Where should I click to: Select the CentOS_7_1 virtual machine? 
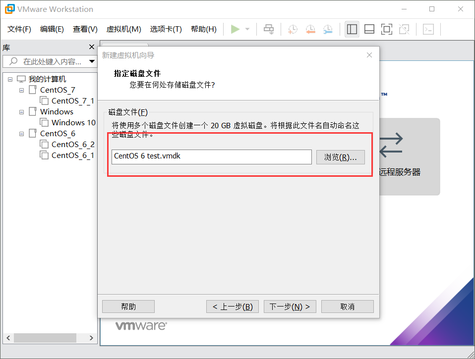coord(73,101)
